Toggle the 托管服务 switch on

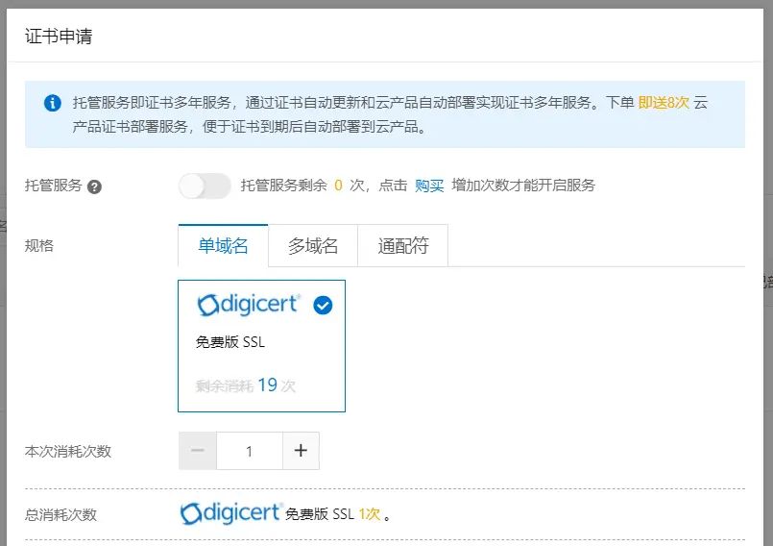click(x=205, y=186)
